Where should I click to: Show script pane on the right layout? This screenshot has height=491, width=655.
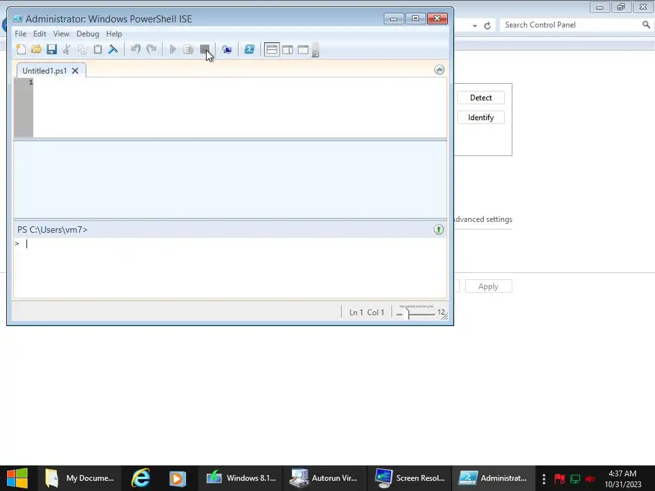[287, 49]
